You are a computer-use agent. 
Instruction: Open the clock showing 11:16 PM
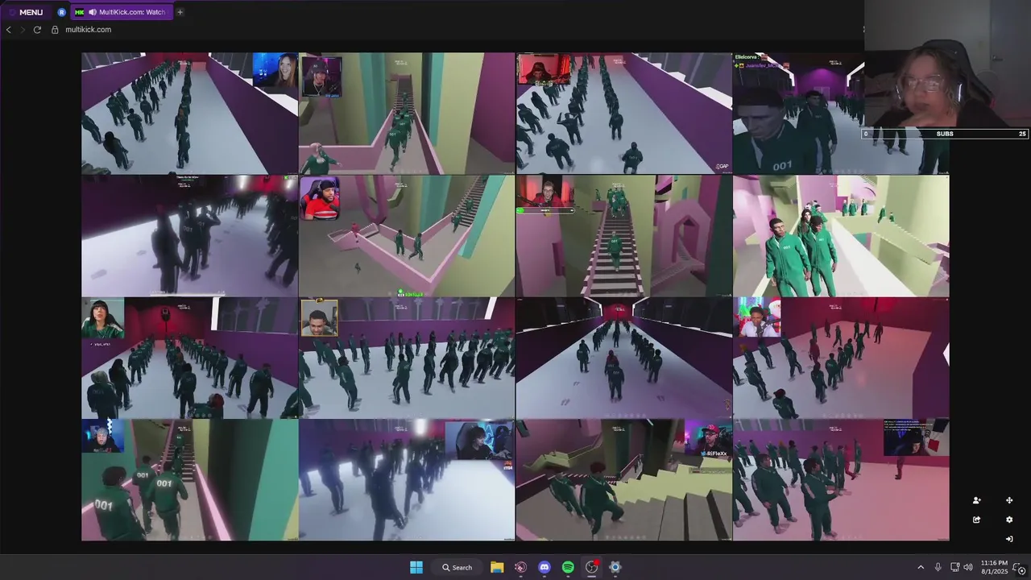(995, 567)
